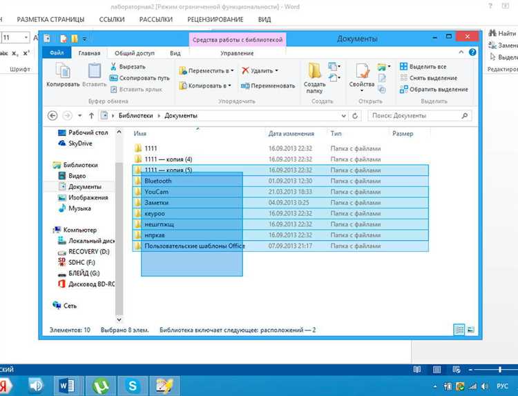The height and width of the screenshot is (396, 518).
Task: Click Выделить все select all option
Action: click(x=423, y=67)
